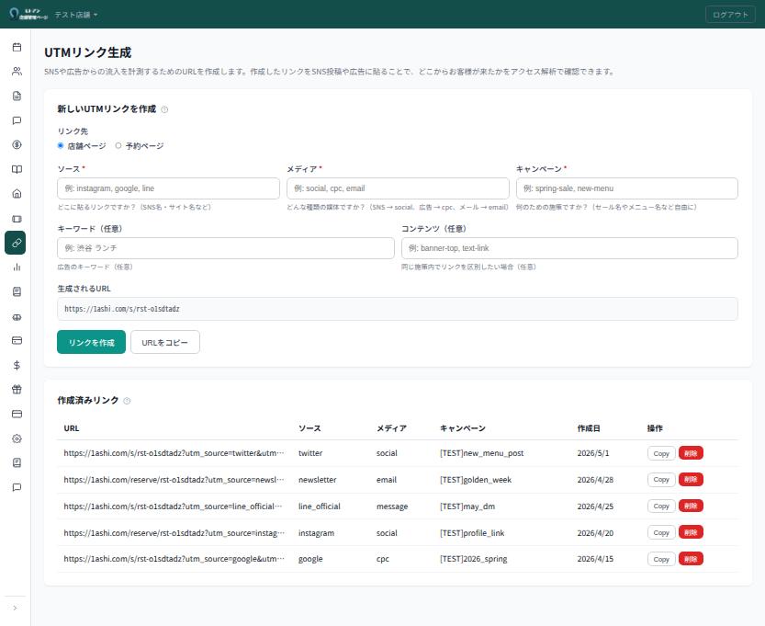Delete the newsletter row link
Screen dimensions: 765x626
pyautogui.click(x=691, y=480)
